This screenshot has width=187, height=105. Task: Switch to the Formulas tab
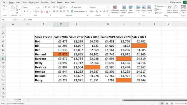[x=45, y=2]
